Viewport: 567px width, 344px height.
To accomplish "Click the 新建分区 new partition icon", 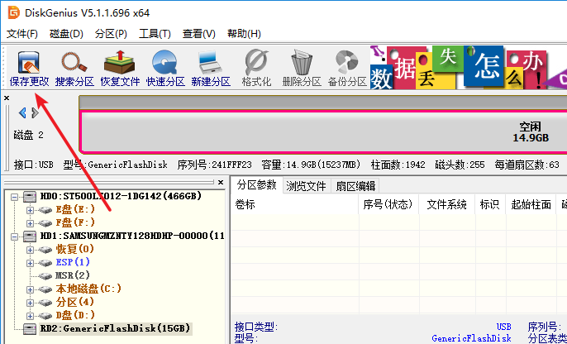I will 211,69.
